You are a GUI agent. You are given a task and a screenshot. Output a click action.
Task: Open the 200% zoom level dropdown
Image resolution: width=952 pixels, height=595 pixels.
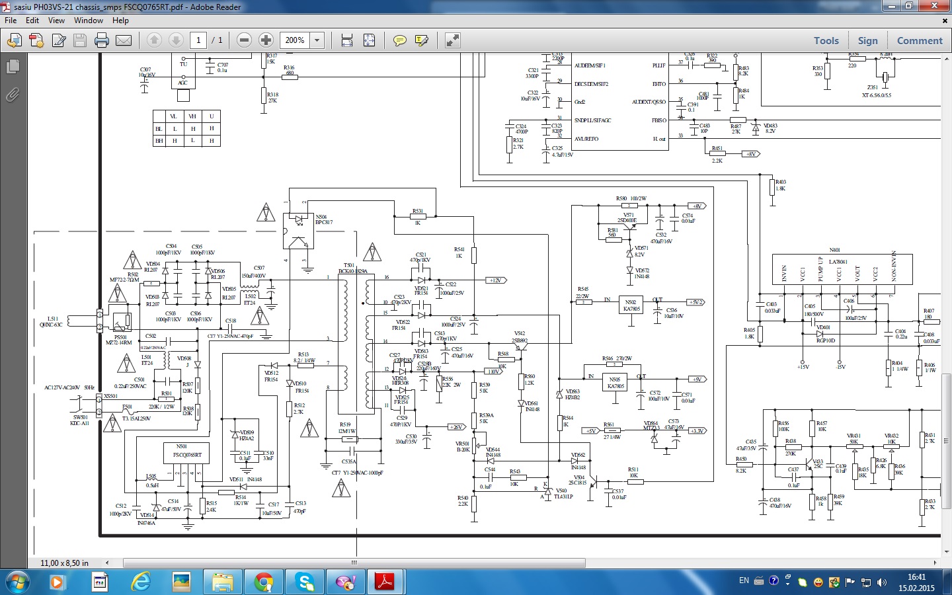tap(317, 40)
